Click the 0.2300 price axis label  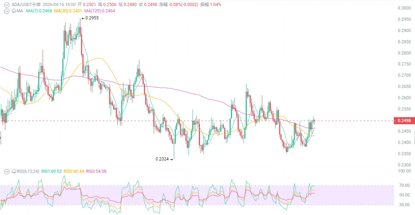404,165
